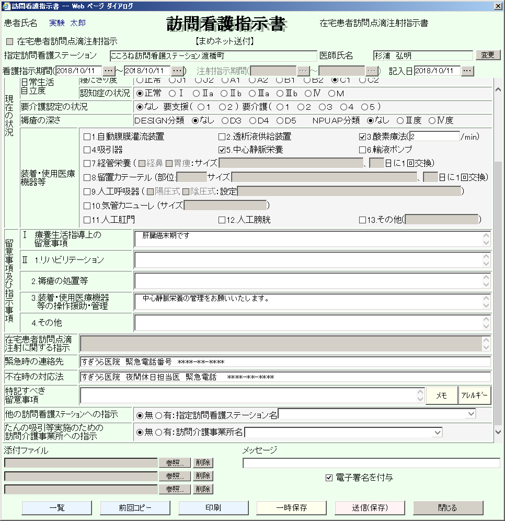Click 送信(保存) send button
Image resolution: width=505 pixels, height=521 pixels.
[x=370, y=508]
